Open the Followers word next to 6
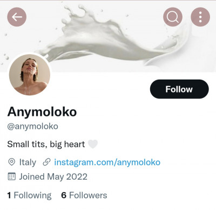 [88, 195]
